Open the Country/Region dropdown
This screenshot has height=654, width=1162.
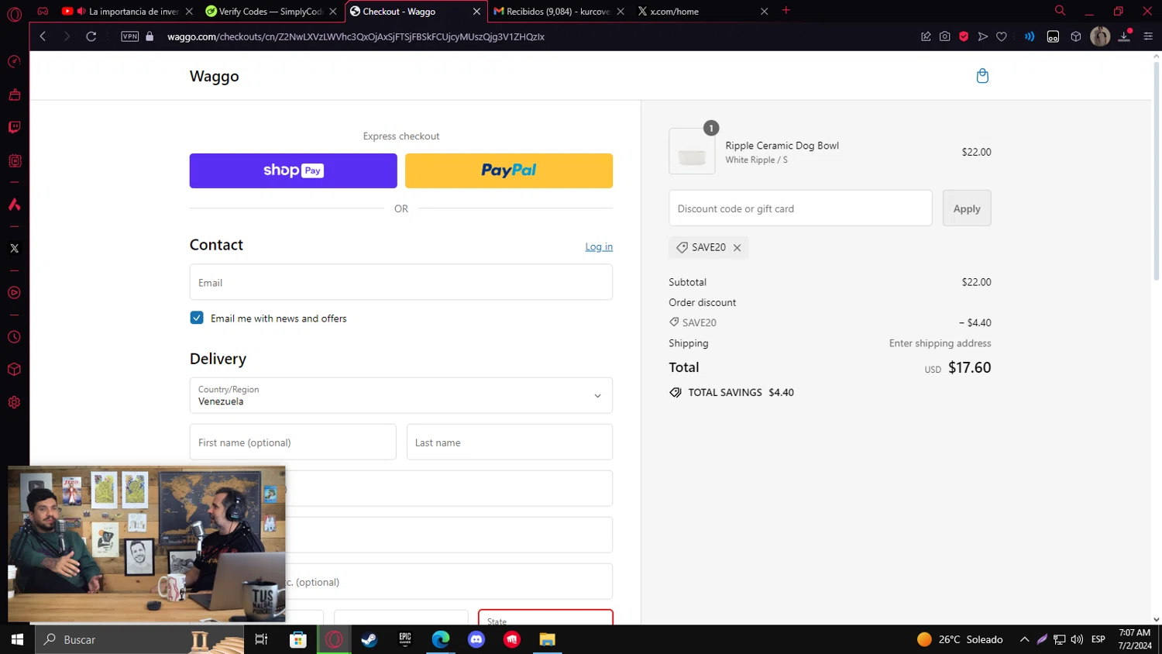click(401, 395)
